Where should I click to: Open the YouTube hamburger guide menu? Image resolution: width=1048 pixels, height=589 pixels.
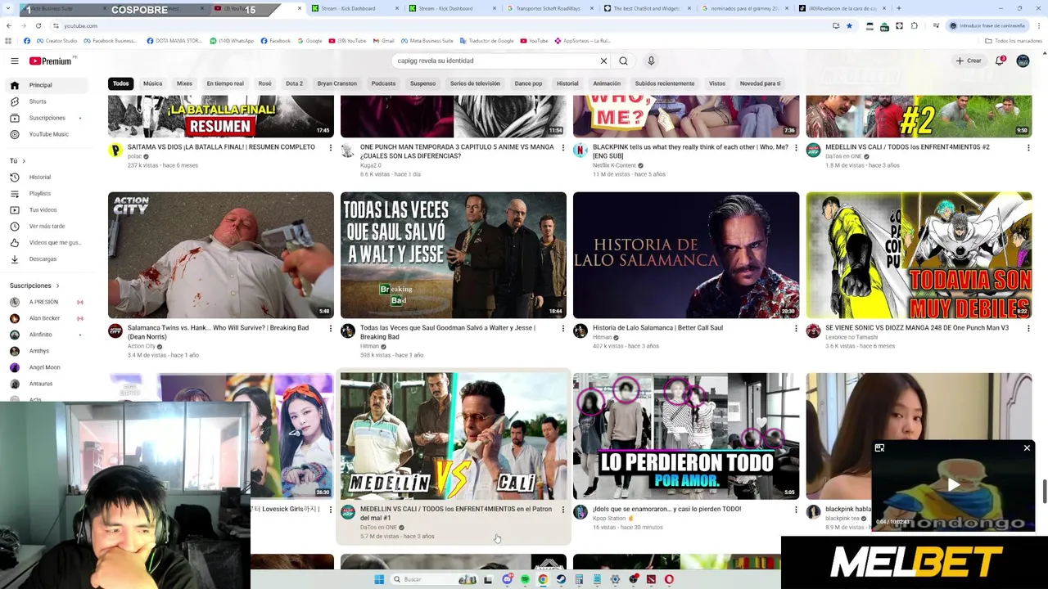pyautogui.click(x=14, y=61)
